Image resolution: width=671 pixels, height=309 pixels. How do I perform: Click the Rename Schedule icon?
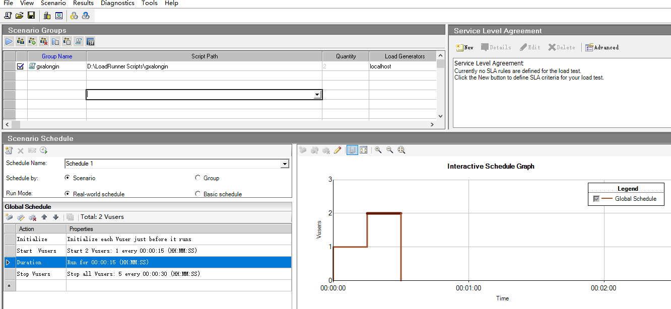coord(32,150)
